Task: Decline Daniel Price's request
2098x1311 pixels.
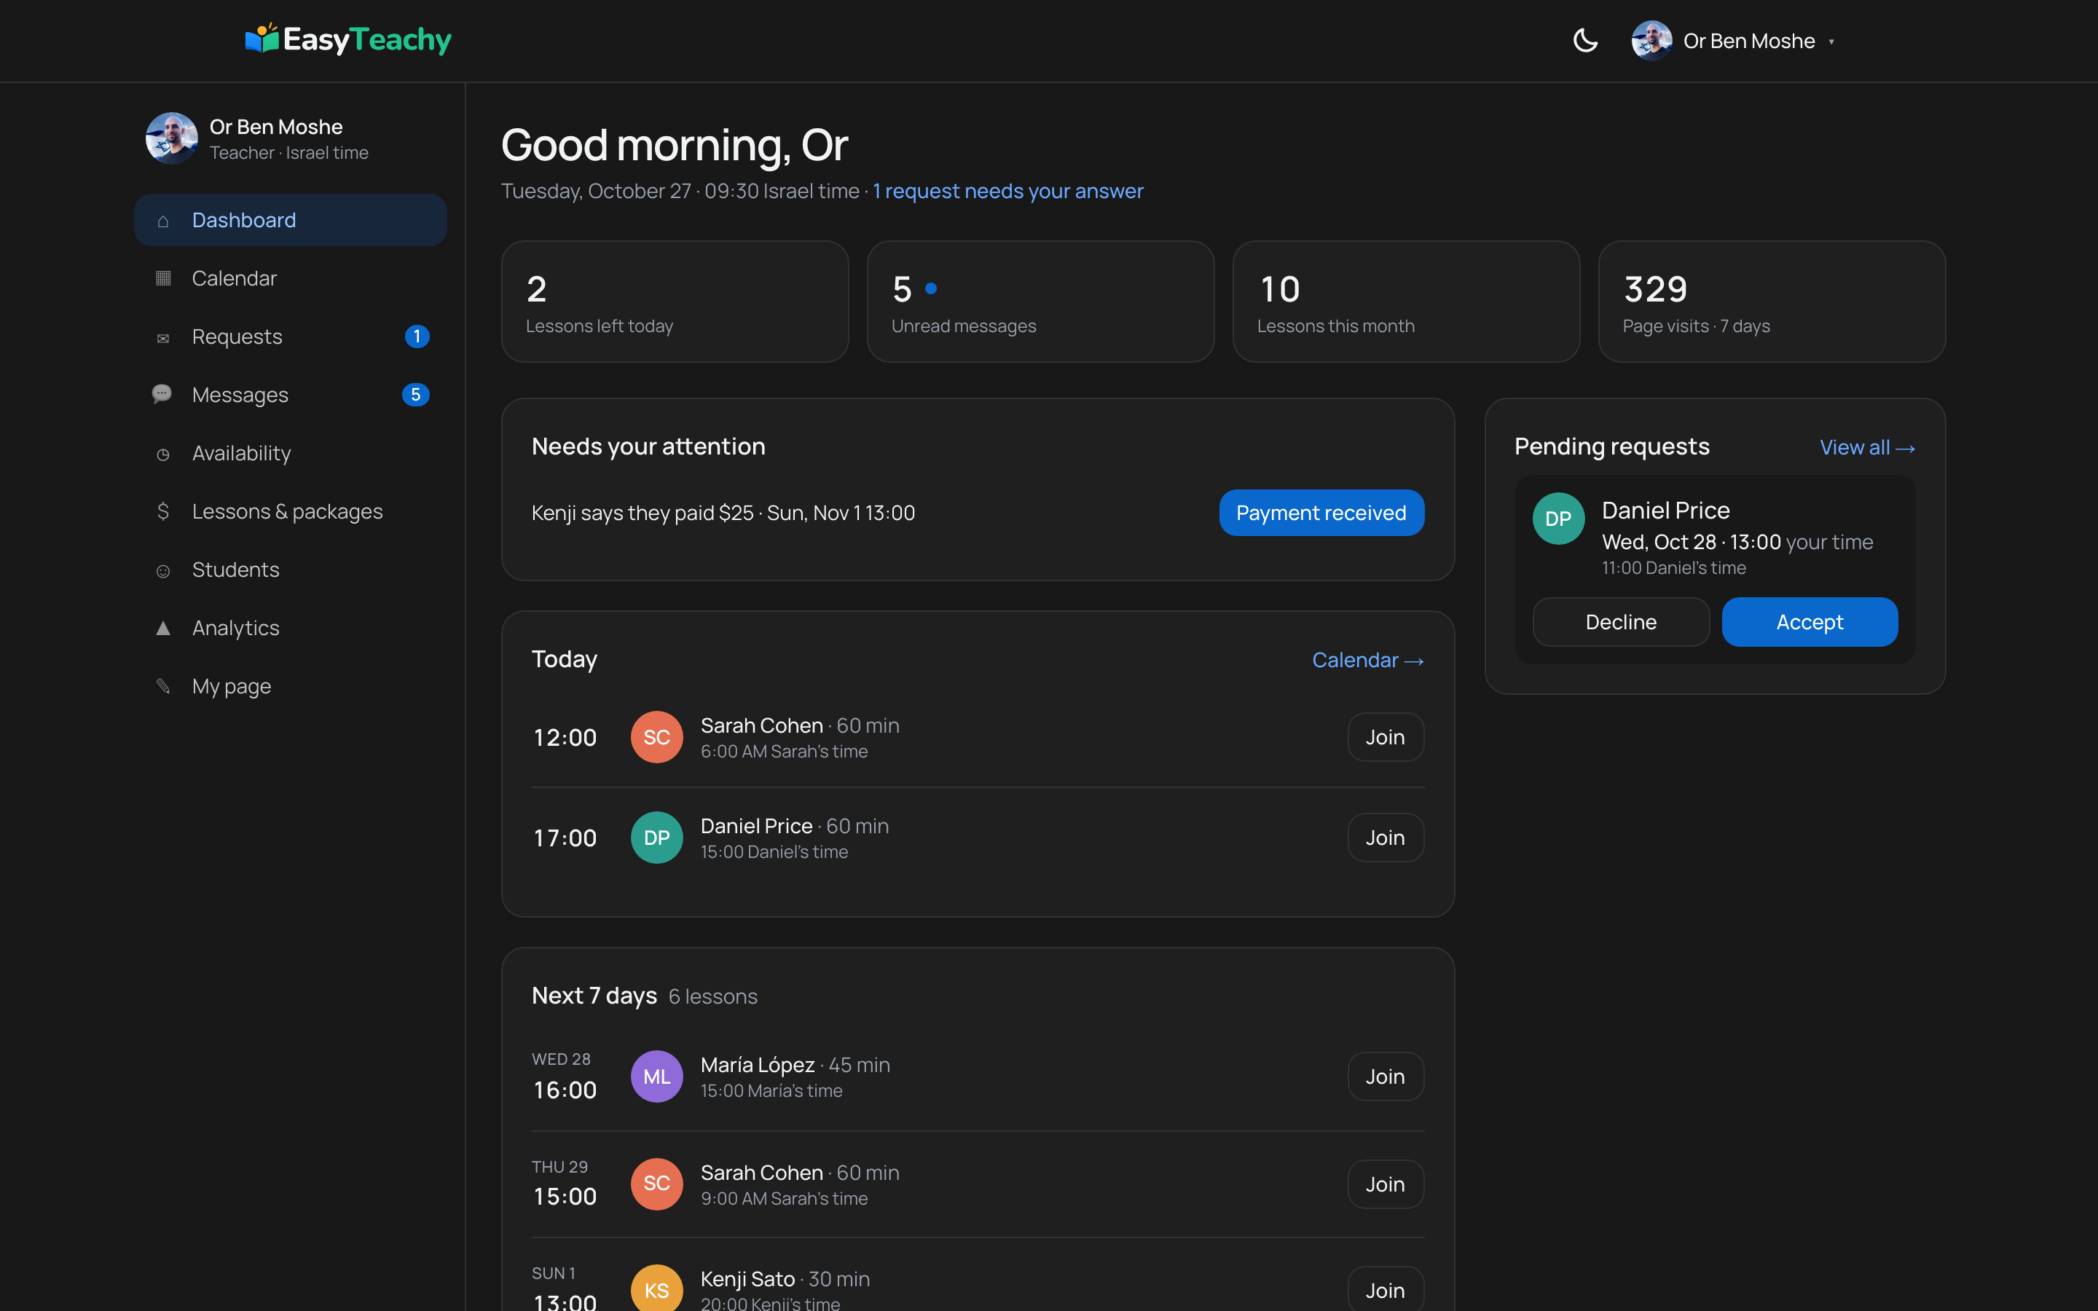Action: (1621, 622)
